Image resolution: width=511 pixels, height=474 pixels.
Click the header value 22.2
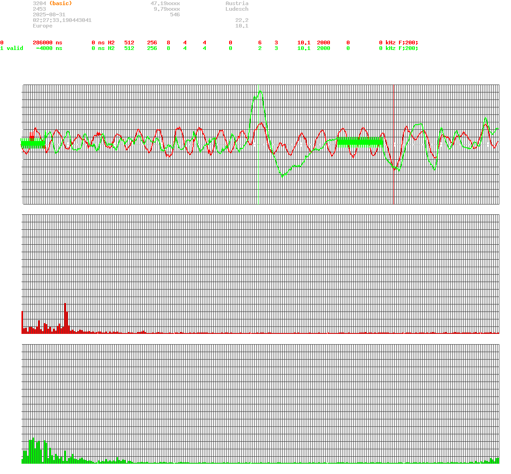point(242,20)
